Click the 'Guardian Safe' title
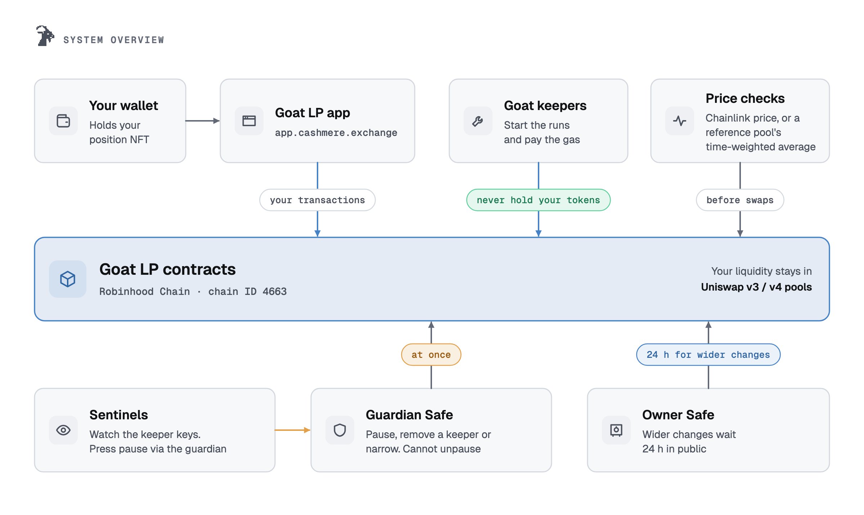 [409, 415]
